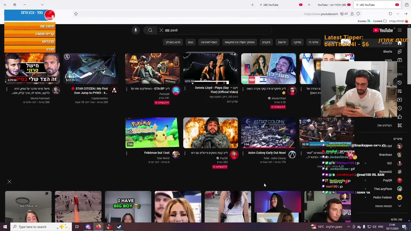Go to the YouTube logo home link
The height and width of the screenshot is (231, 411).
(383, 30)
